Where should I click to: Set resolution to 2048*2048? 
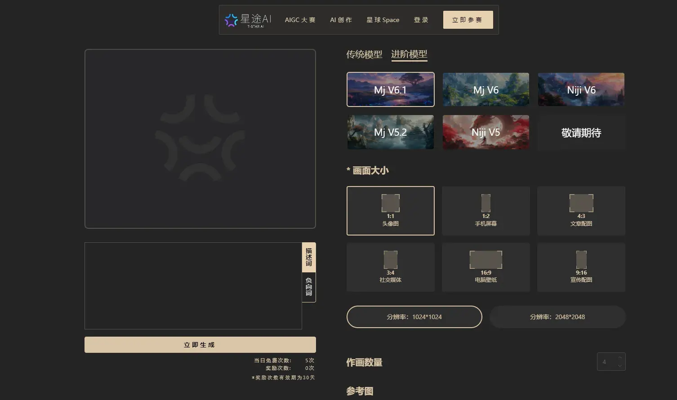[x=557, y=317]
